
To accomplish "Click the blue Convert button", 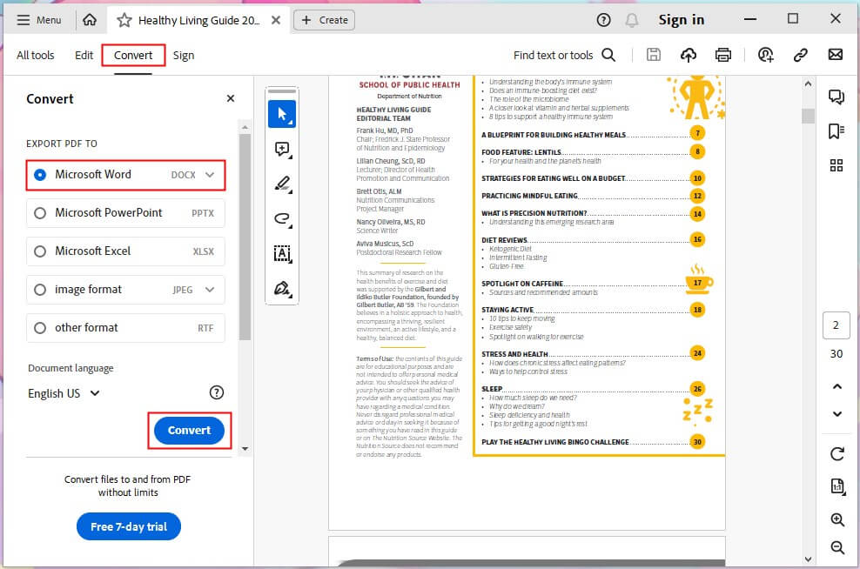I will coord(189,431).
